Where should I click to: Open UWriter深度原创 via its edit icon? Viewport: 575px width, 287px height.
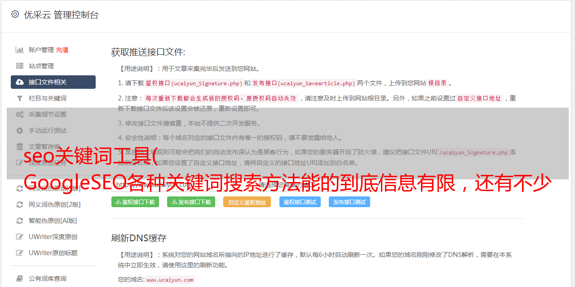point(20,237)
